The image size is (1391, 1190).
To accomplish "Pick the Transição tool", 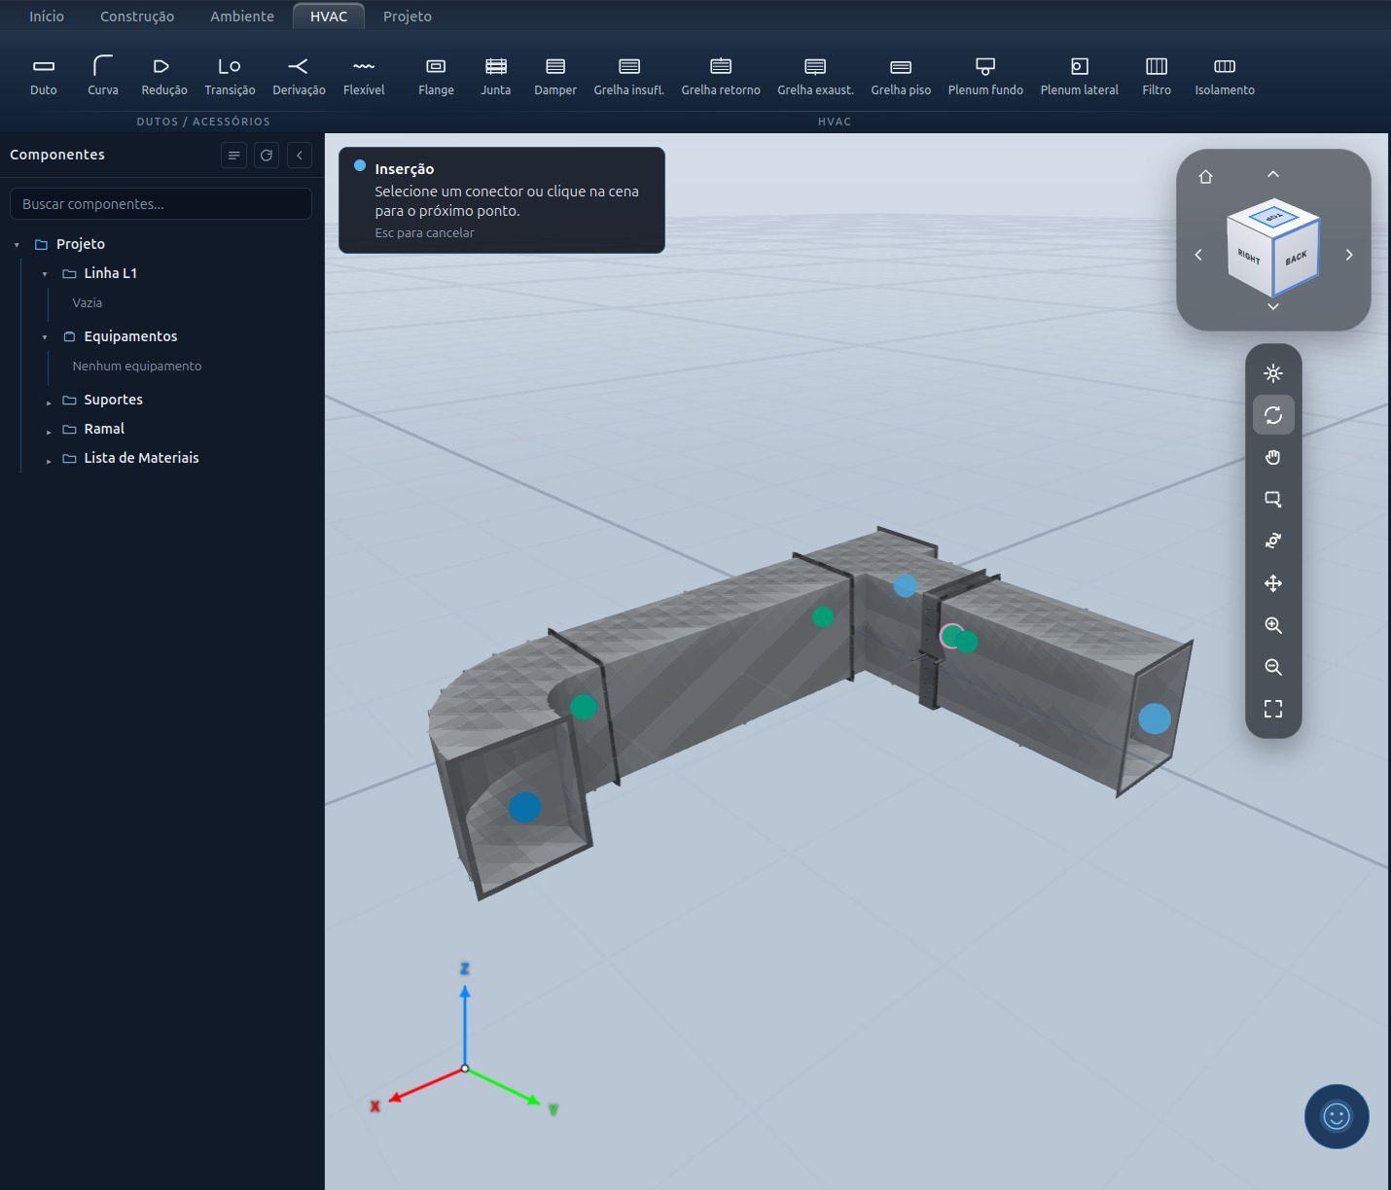I will [x=230, y=77].
